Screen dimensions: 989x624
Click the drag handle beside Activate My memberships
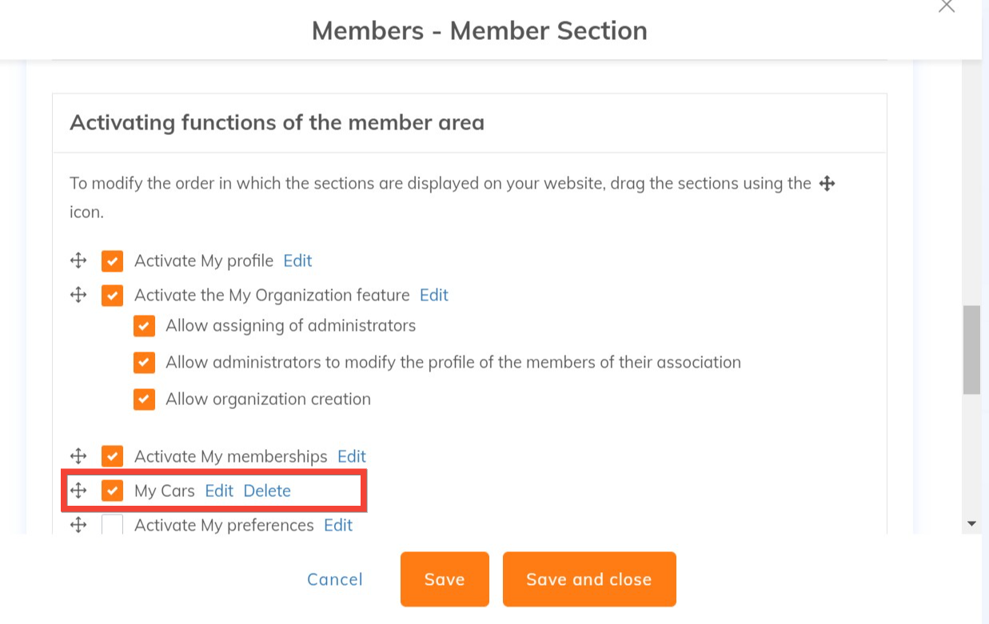coord(78,456)
